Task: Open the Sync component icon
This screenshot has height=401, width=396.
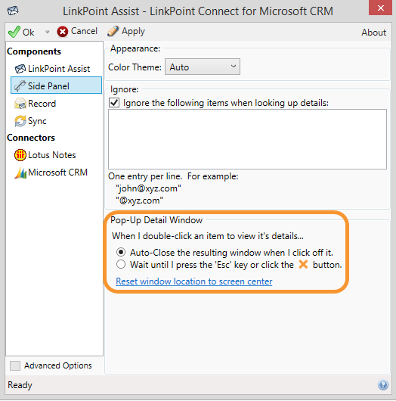Action: [x=20, y=121]
